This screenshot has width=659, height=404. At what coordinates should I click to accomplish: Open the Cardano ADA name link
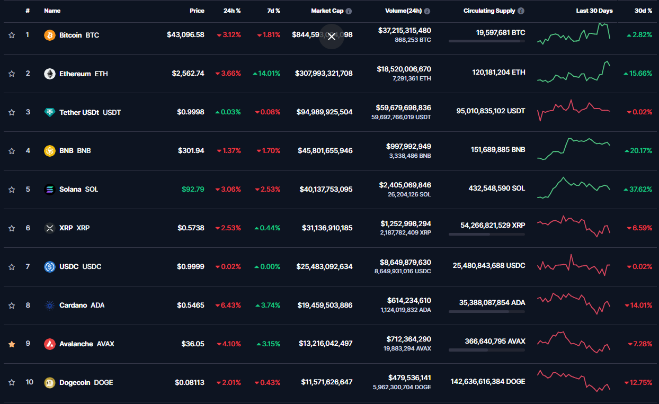(x=82, y=306)
